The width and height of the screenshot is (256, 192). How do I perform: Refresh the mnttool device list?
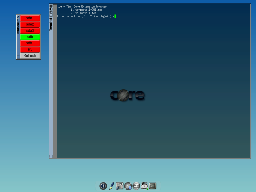click(30, 55)
